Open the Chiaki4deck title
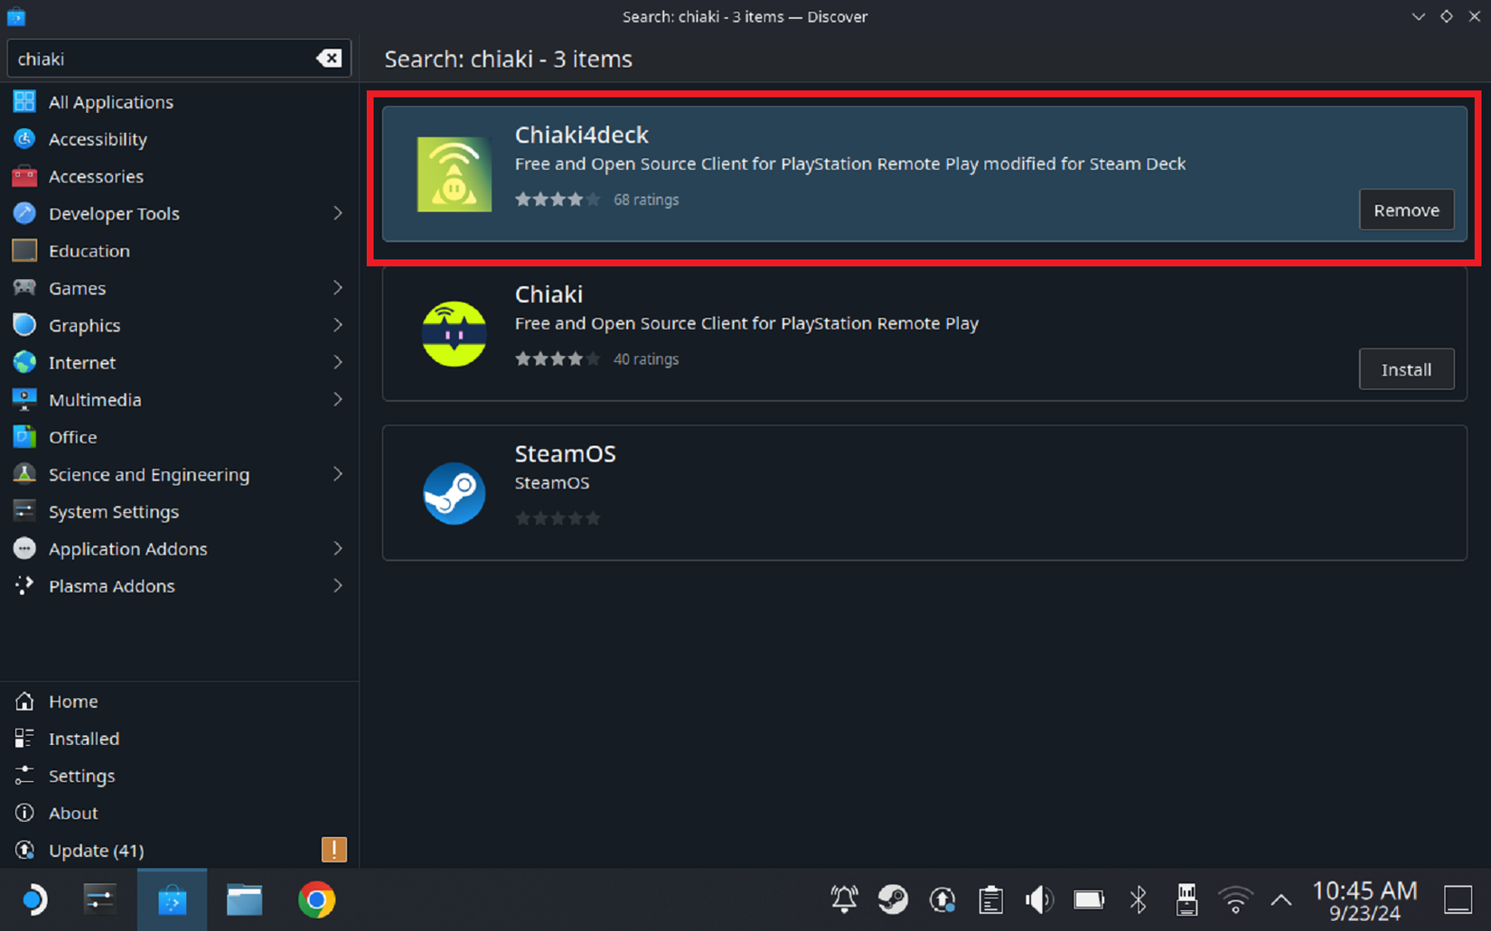The width and height of the screenshot is (1491, 931). point(582,135)
